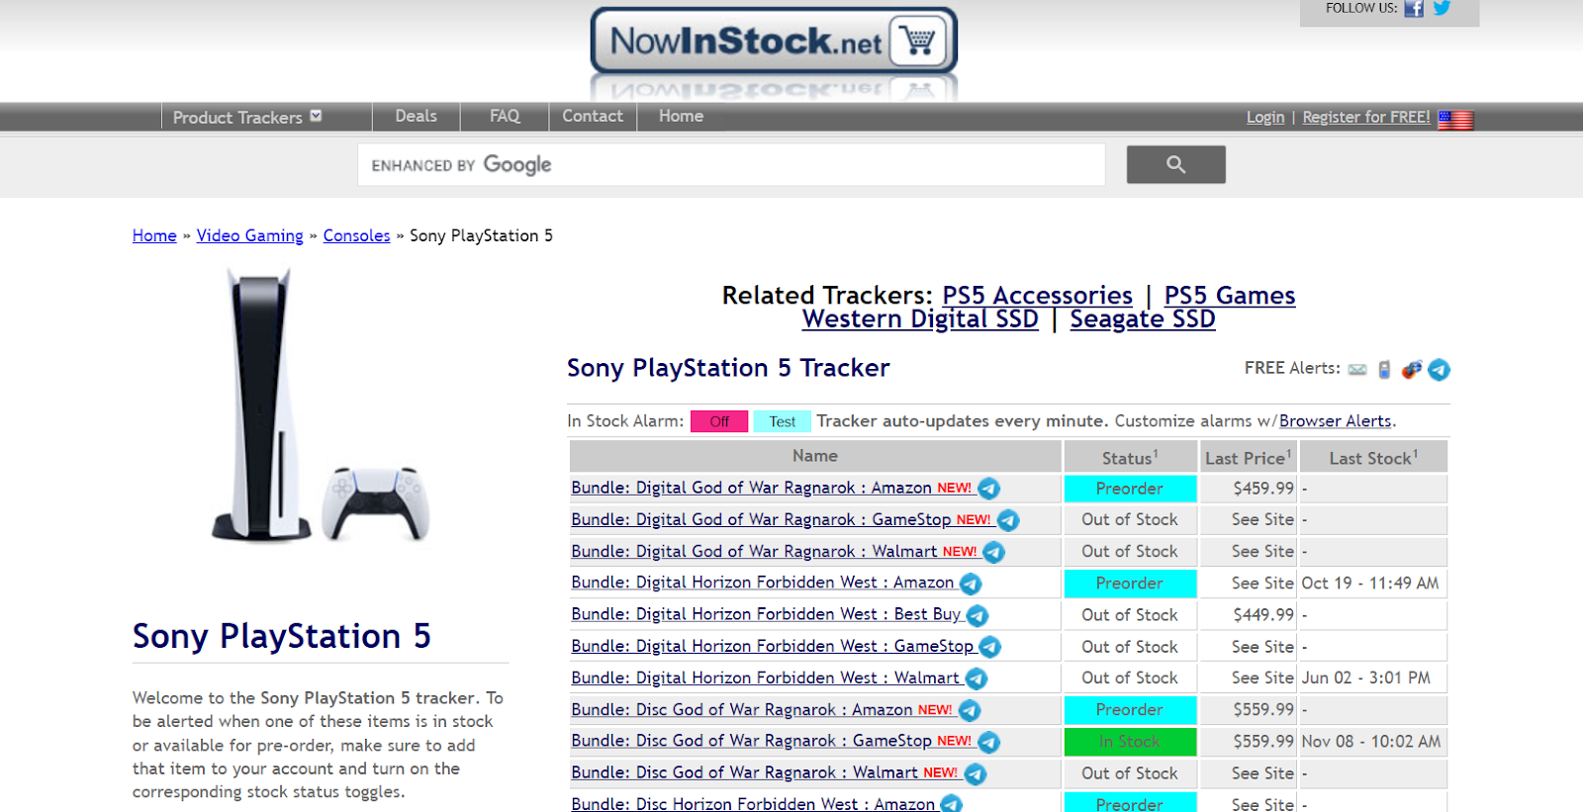Click the NowInStock.net logo
The height and width of the screenshot is (812, 1583).
pos(774,42)
